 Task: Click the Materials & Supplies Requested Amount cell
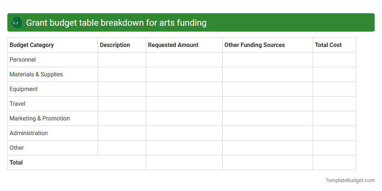pos(184,74)
